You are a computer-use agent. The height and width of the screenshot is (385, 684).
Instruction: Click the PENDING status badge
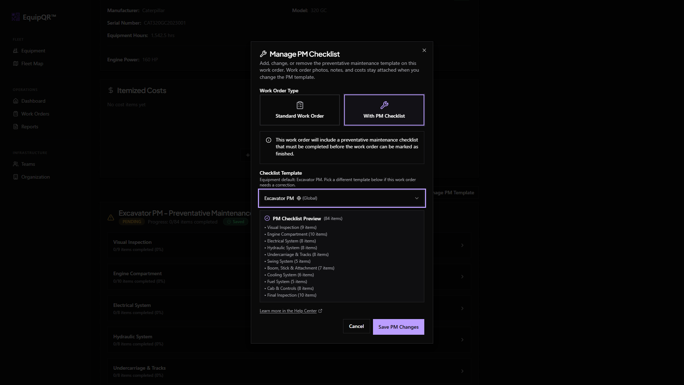coord(132,222)
